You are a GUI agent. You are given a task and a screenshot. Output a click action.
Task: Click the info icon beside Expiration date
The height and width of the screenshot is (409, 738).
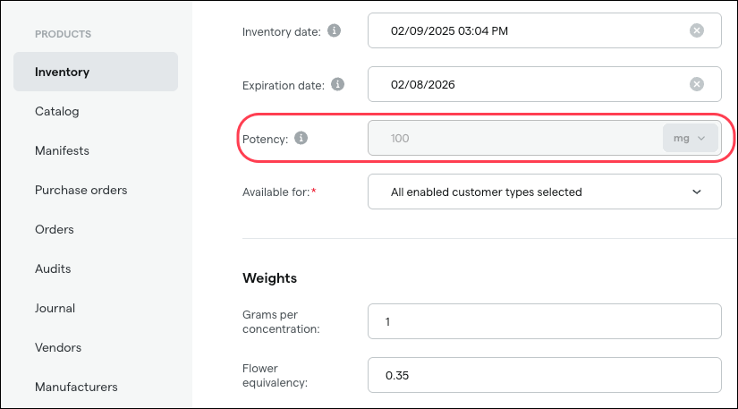[337, 84]
